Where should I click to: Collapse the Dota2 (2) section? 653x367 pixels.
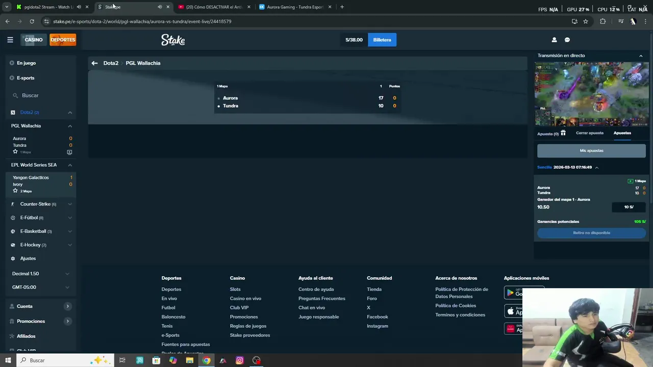pos(70,112)
